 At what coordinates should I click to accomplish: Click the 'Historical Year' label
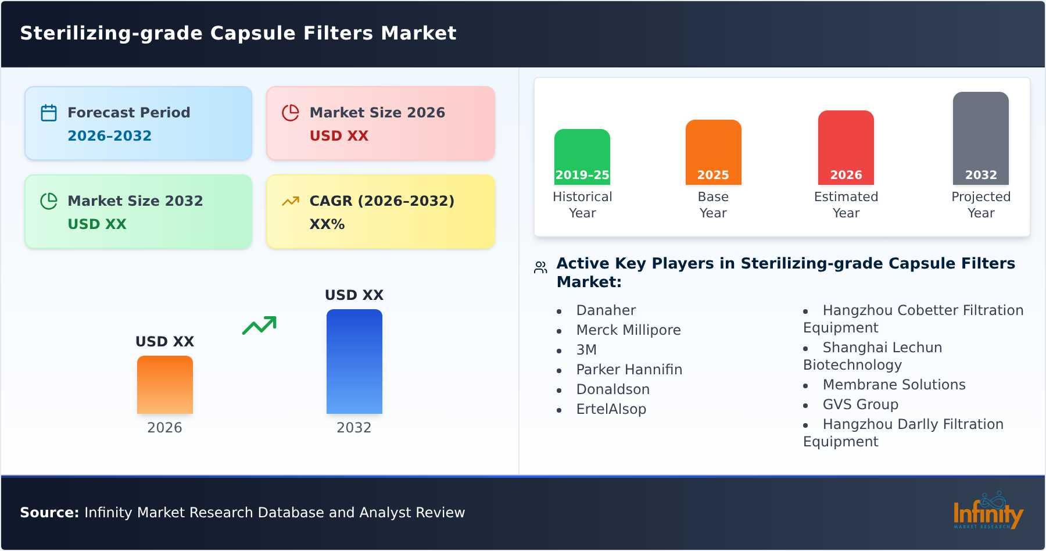tap(582, 205)
